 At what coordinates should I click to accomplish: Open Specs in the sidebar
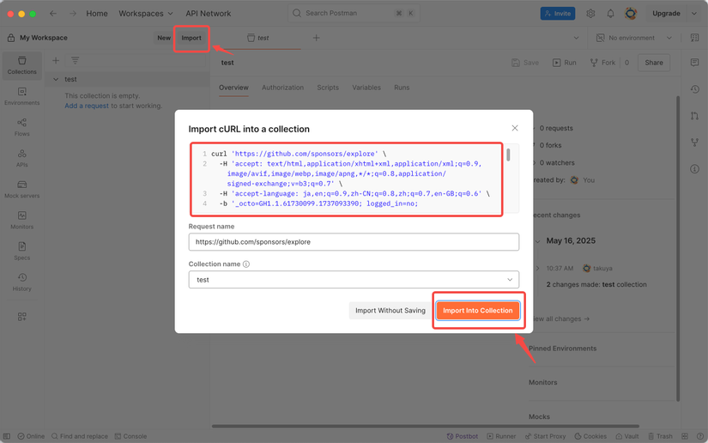pyautogui.click(x=21, y=252)
